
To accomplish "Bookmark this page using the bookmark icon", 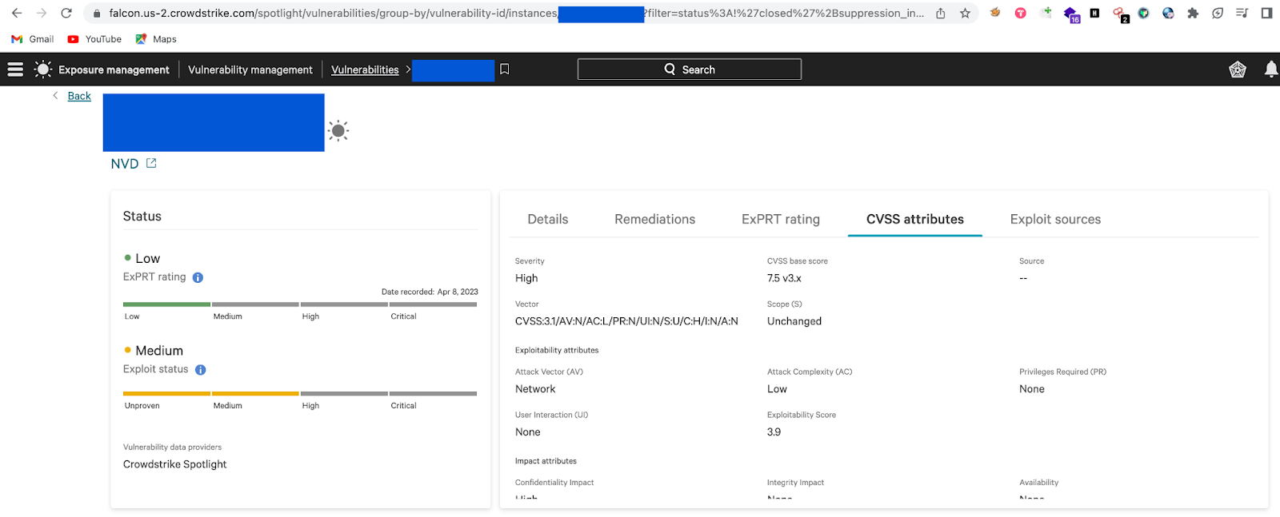I will click(x=505, y=70).
